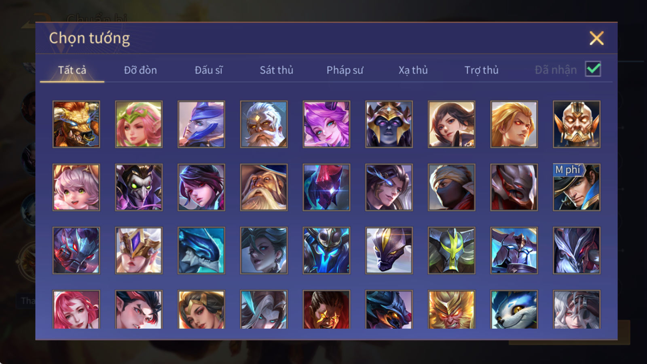Screen dimensions: 647x364
Task: Select the blue raccoon hero portrait
Action: (x=514, y=309)
